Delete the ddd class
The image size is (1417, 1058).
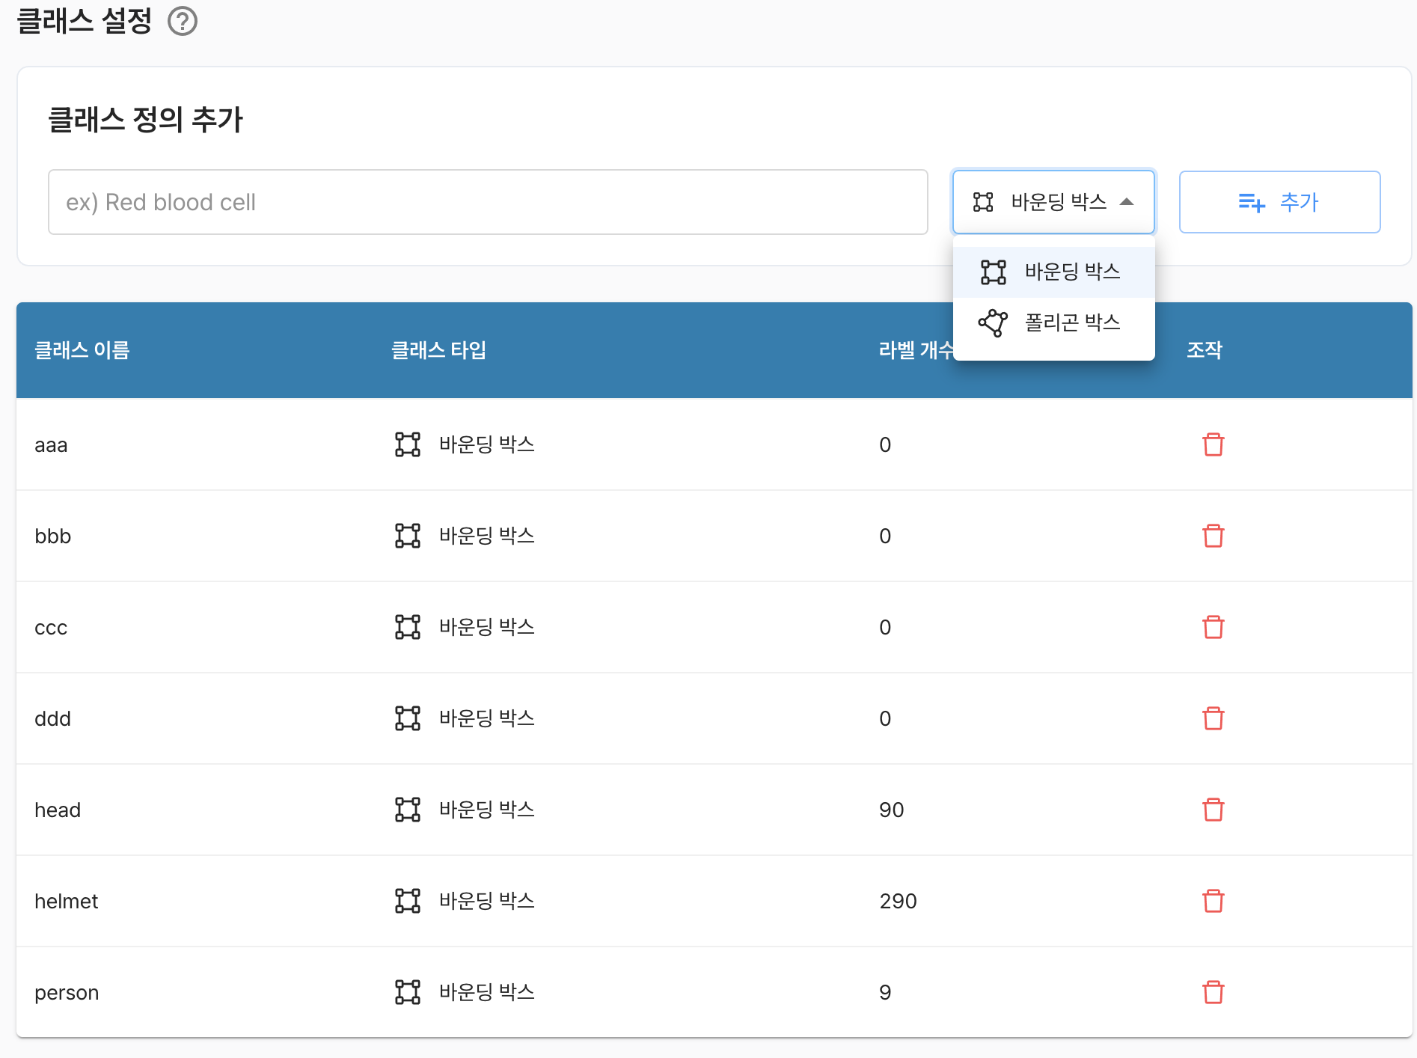pyautogui.click(x=1213, y=718)
